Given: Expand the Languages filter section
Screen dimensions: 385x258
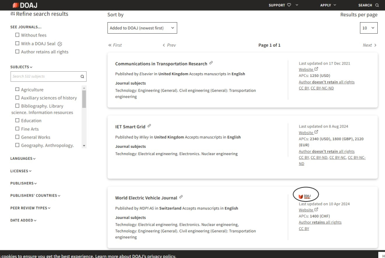Looking at the screenshot, I should tap(23, 158).
